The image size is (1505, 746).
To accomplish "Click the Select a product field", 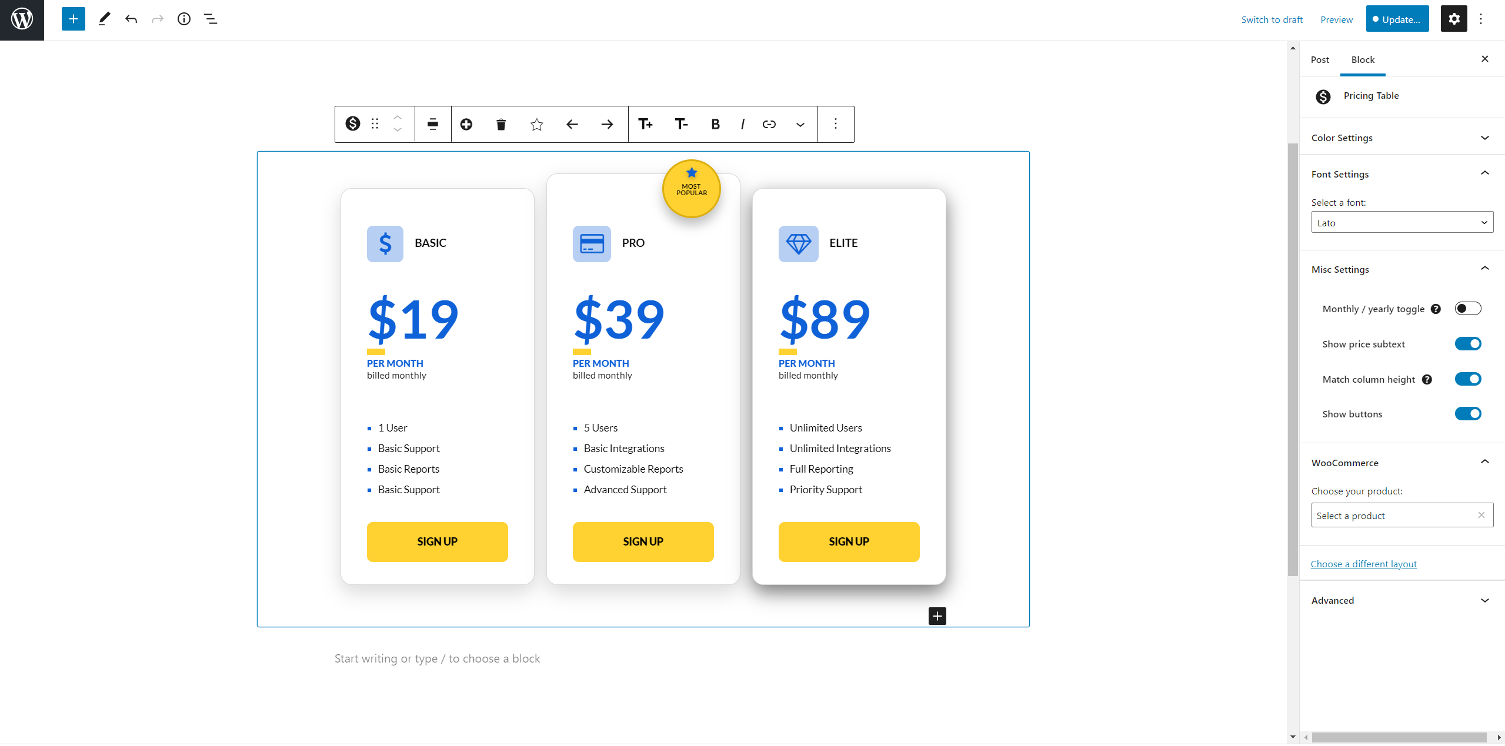I will pyautogui.click(x=1401, y=516).
